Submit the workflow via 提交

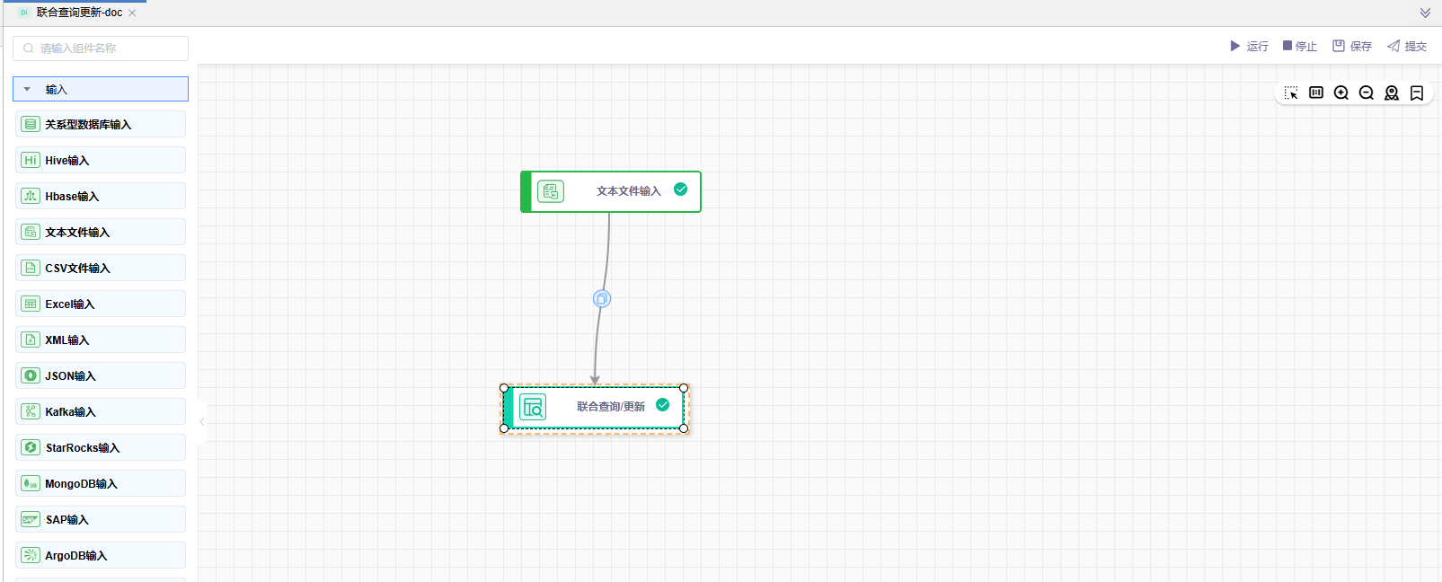(x=1407, y=46)
